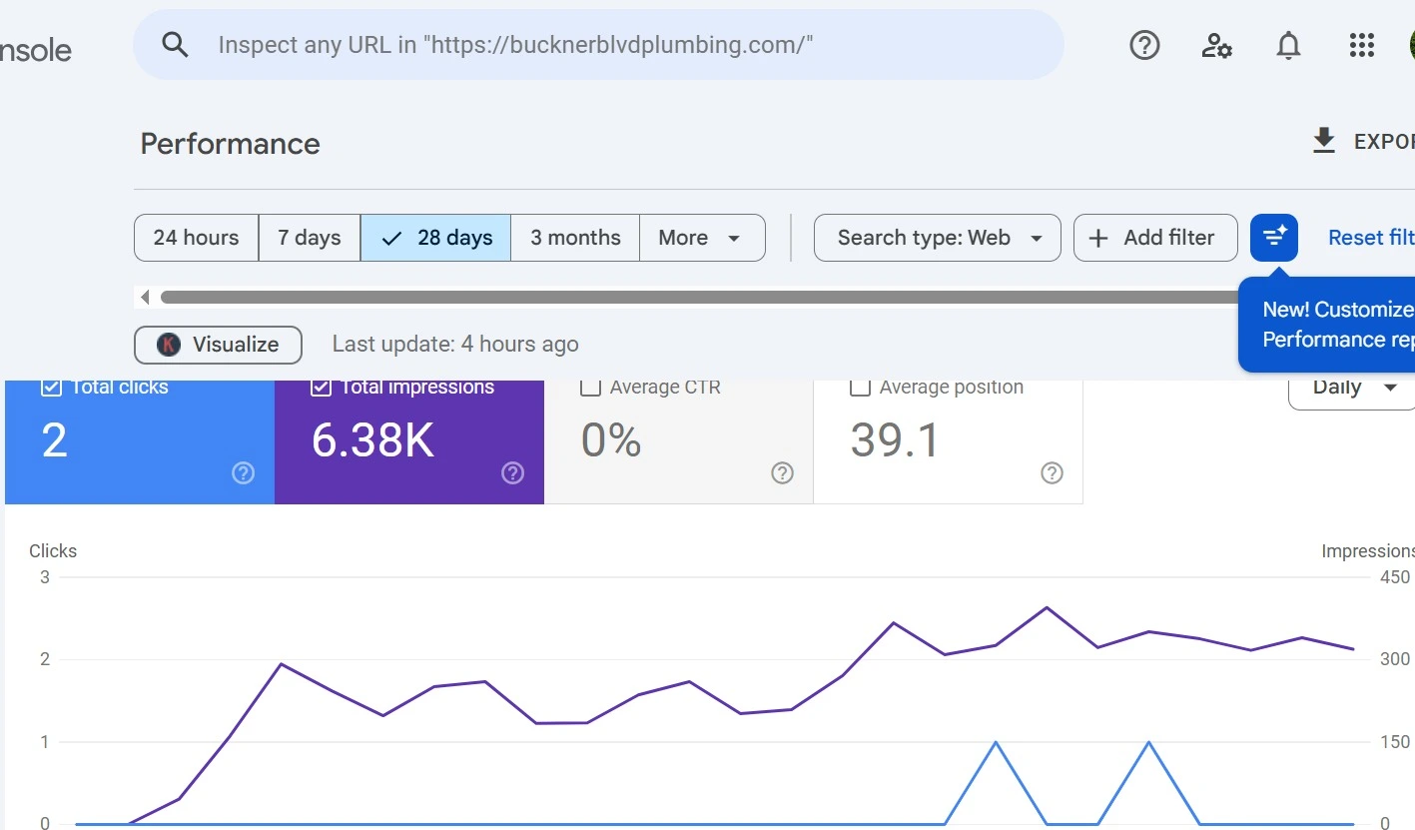Click the Performance heading
This screenshot has width=1415, height=830.
tap(230, 144)
